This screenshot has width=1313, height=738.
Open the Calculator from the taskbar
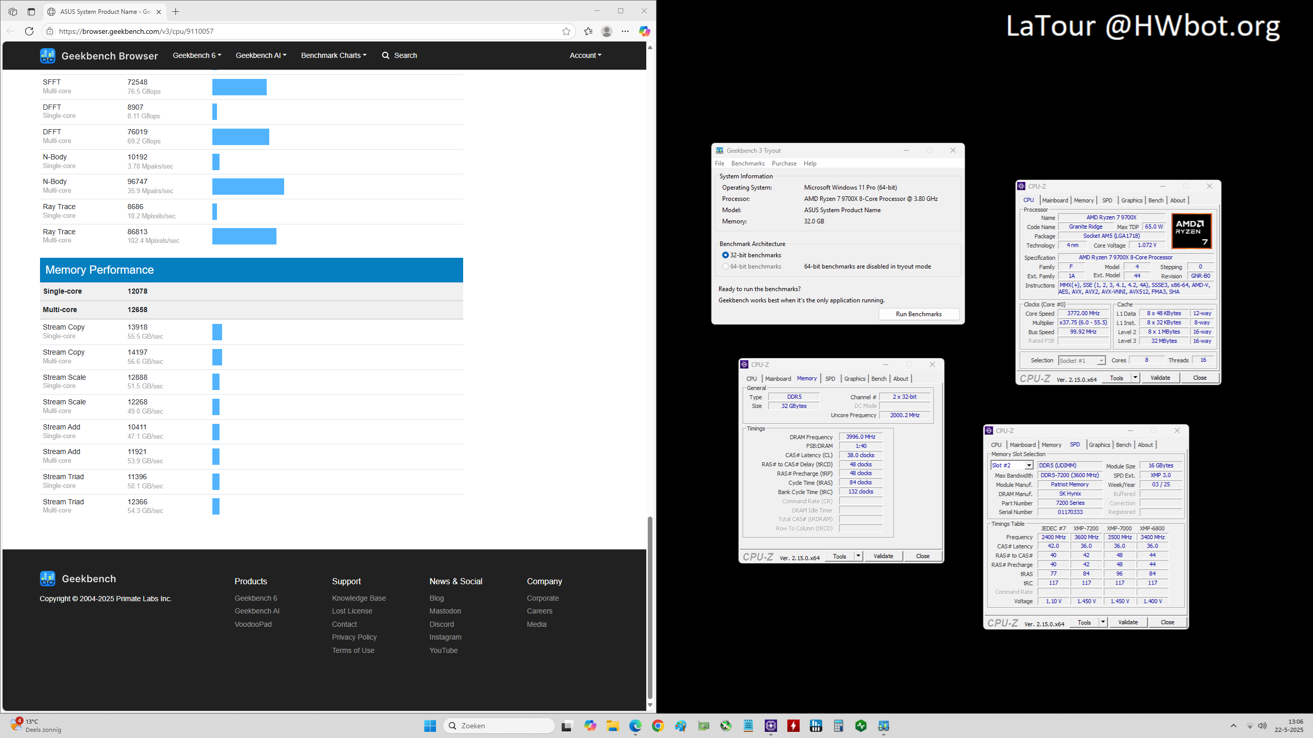[x=838, y=726]
